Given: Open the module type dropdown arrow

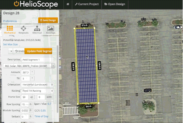Looking at the screenshot, I should pos(53,66).
